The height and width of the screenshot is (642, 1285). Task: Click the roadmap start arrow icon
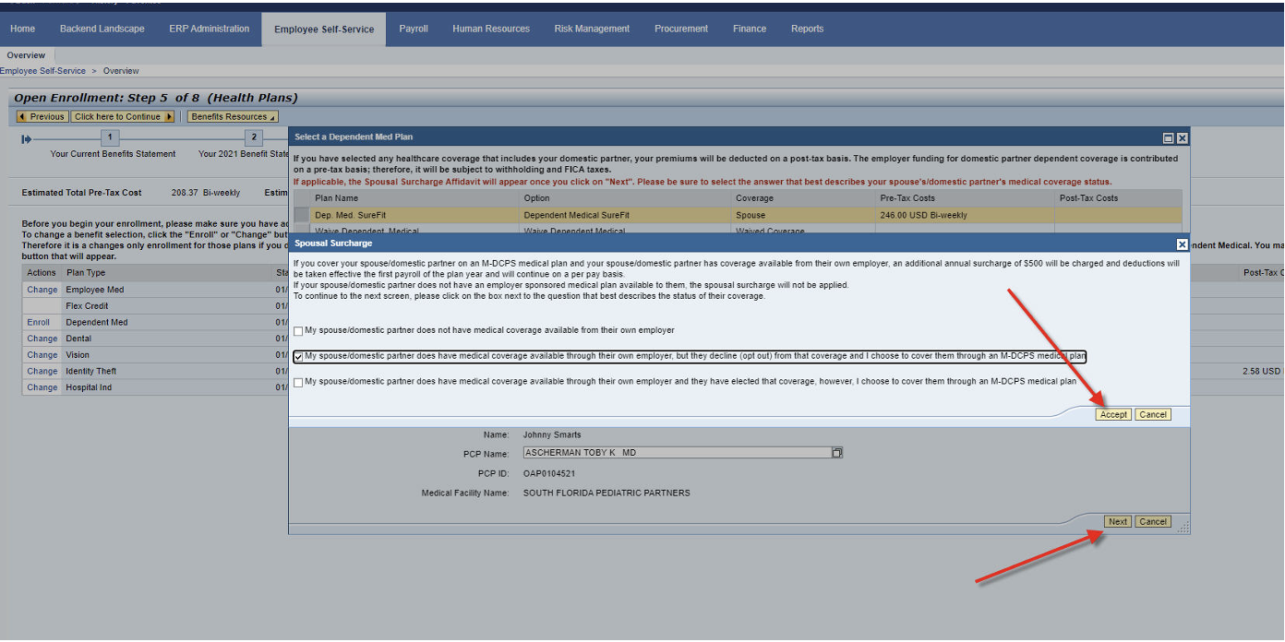click(27, 138)
